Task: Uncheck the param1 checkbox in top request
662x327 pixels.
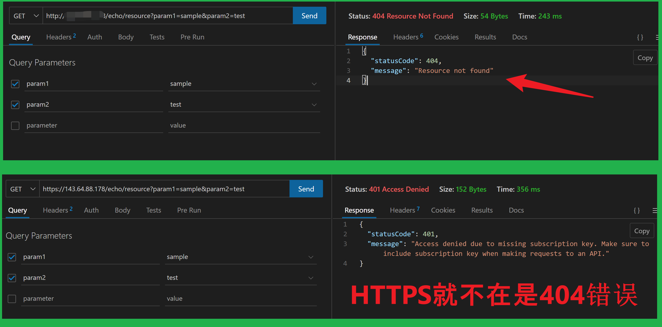Action: tap(15, 84)
